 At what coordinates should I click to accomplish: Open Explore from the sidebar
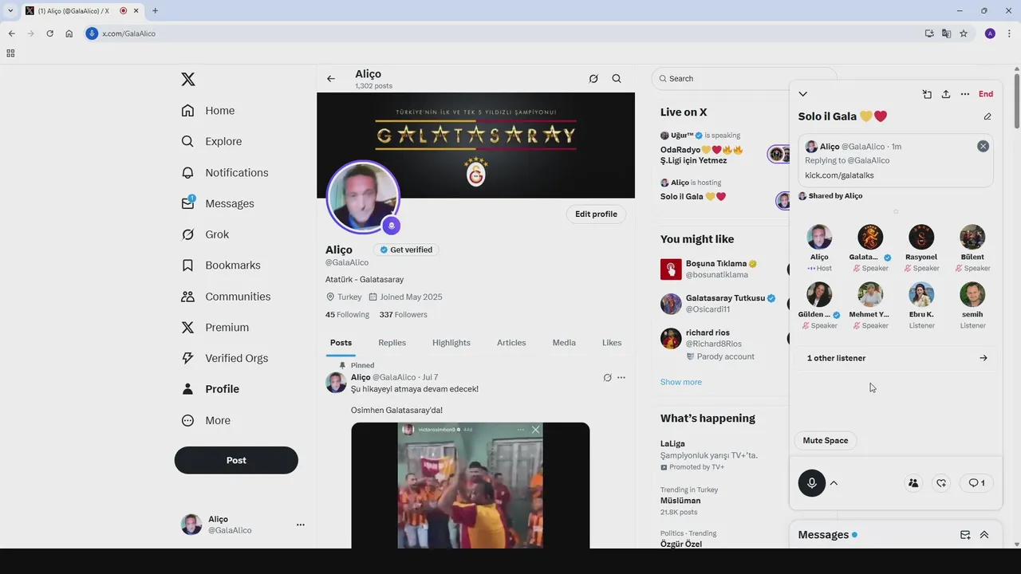pyautogui.click(x=211, y=141)
